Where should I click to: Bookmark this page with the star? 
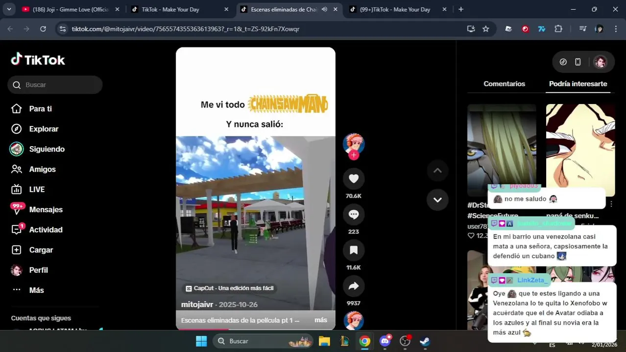coord(485,29)
